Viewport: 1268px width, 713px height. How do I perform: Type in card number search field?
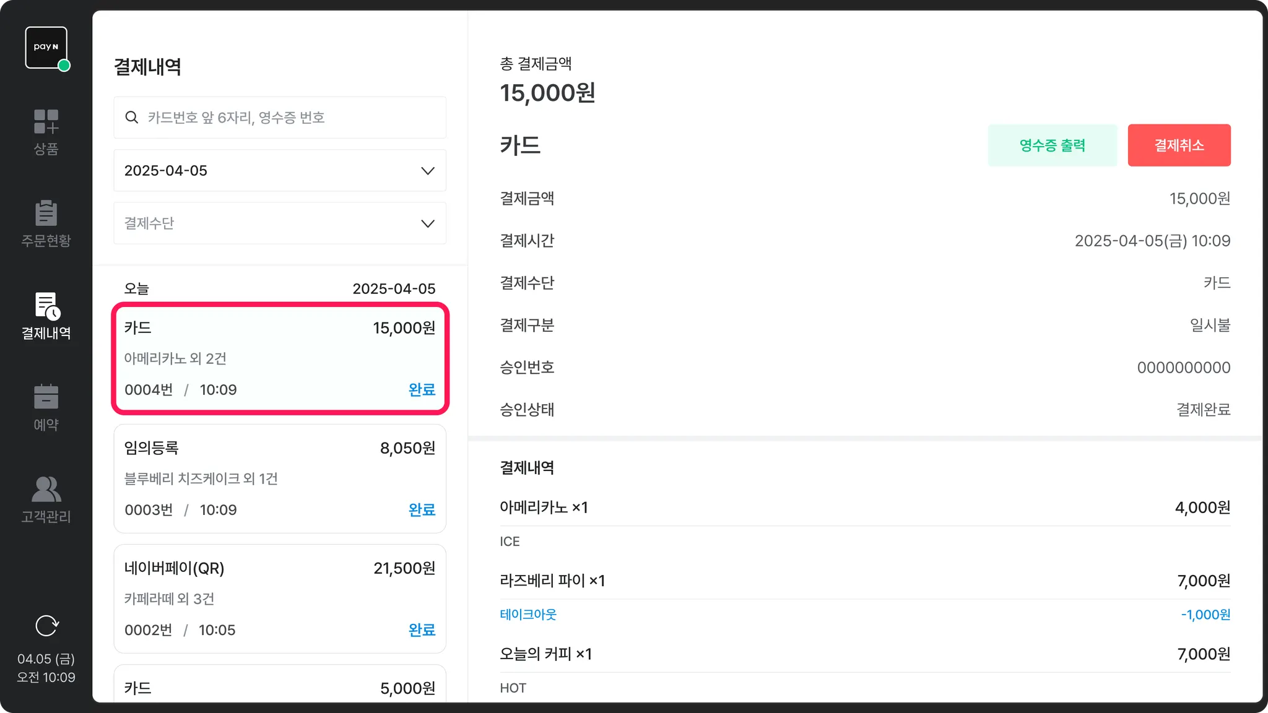tap(291, 118)
